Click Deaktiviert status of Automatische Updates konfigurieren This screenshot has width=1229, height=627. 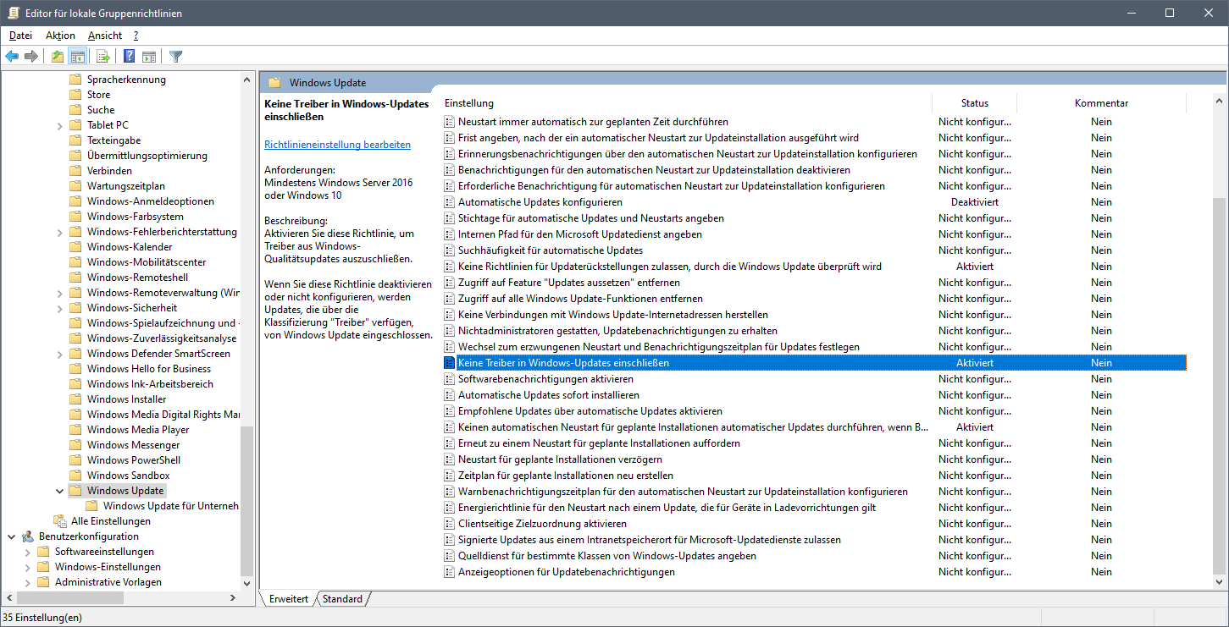coord(975,202)
